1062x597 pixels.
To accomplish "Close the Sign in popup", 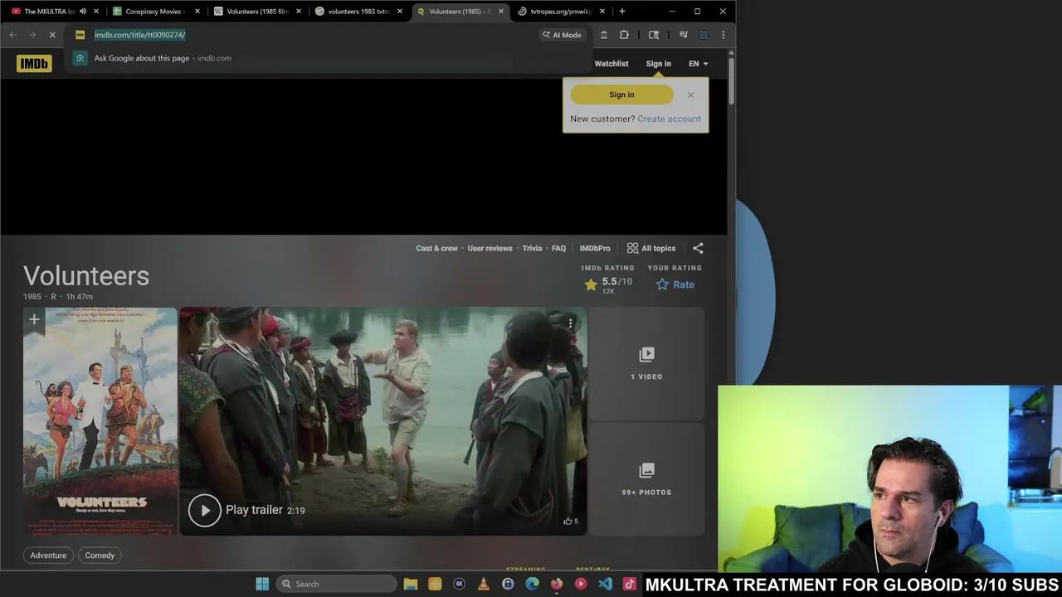I will (x=690, y=95).
